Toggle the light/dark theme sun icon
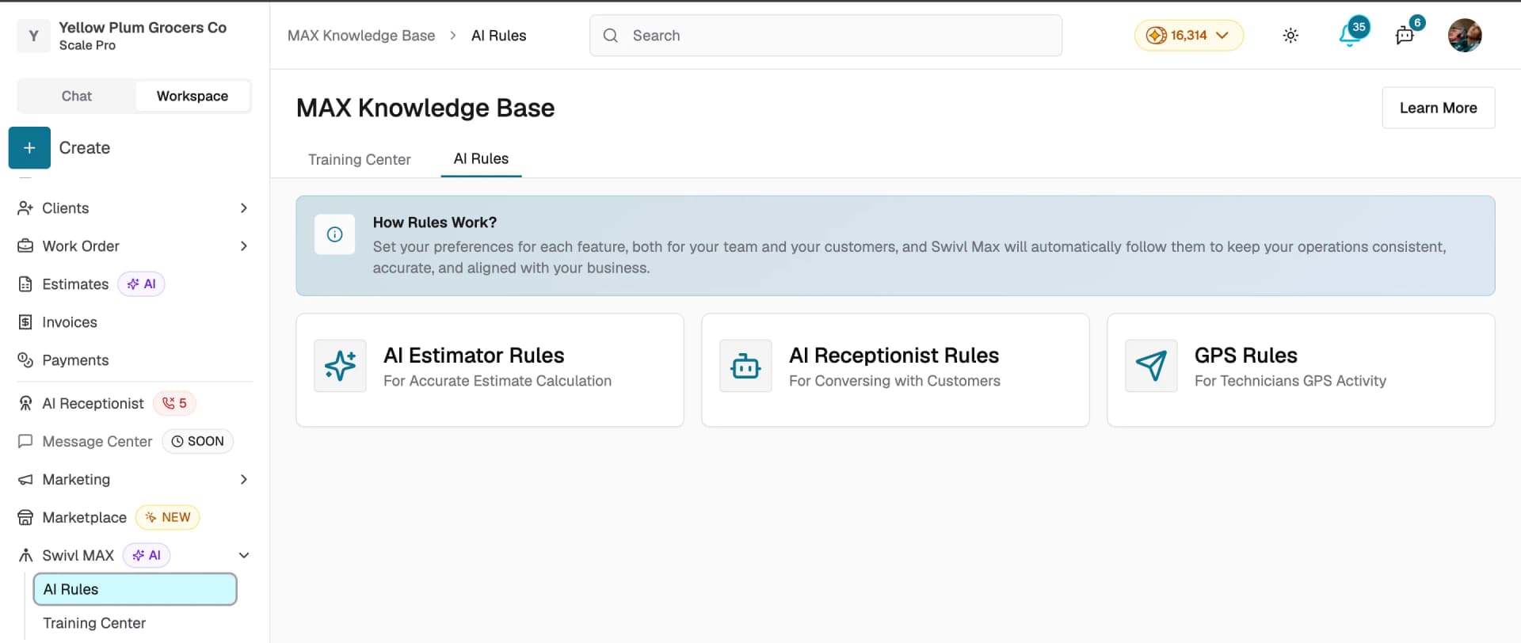Screen dimensions: 1521x643 (1290, 36)
